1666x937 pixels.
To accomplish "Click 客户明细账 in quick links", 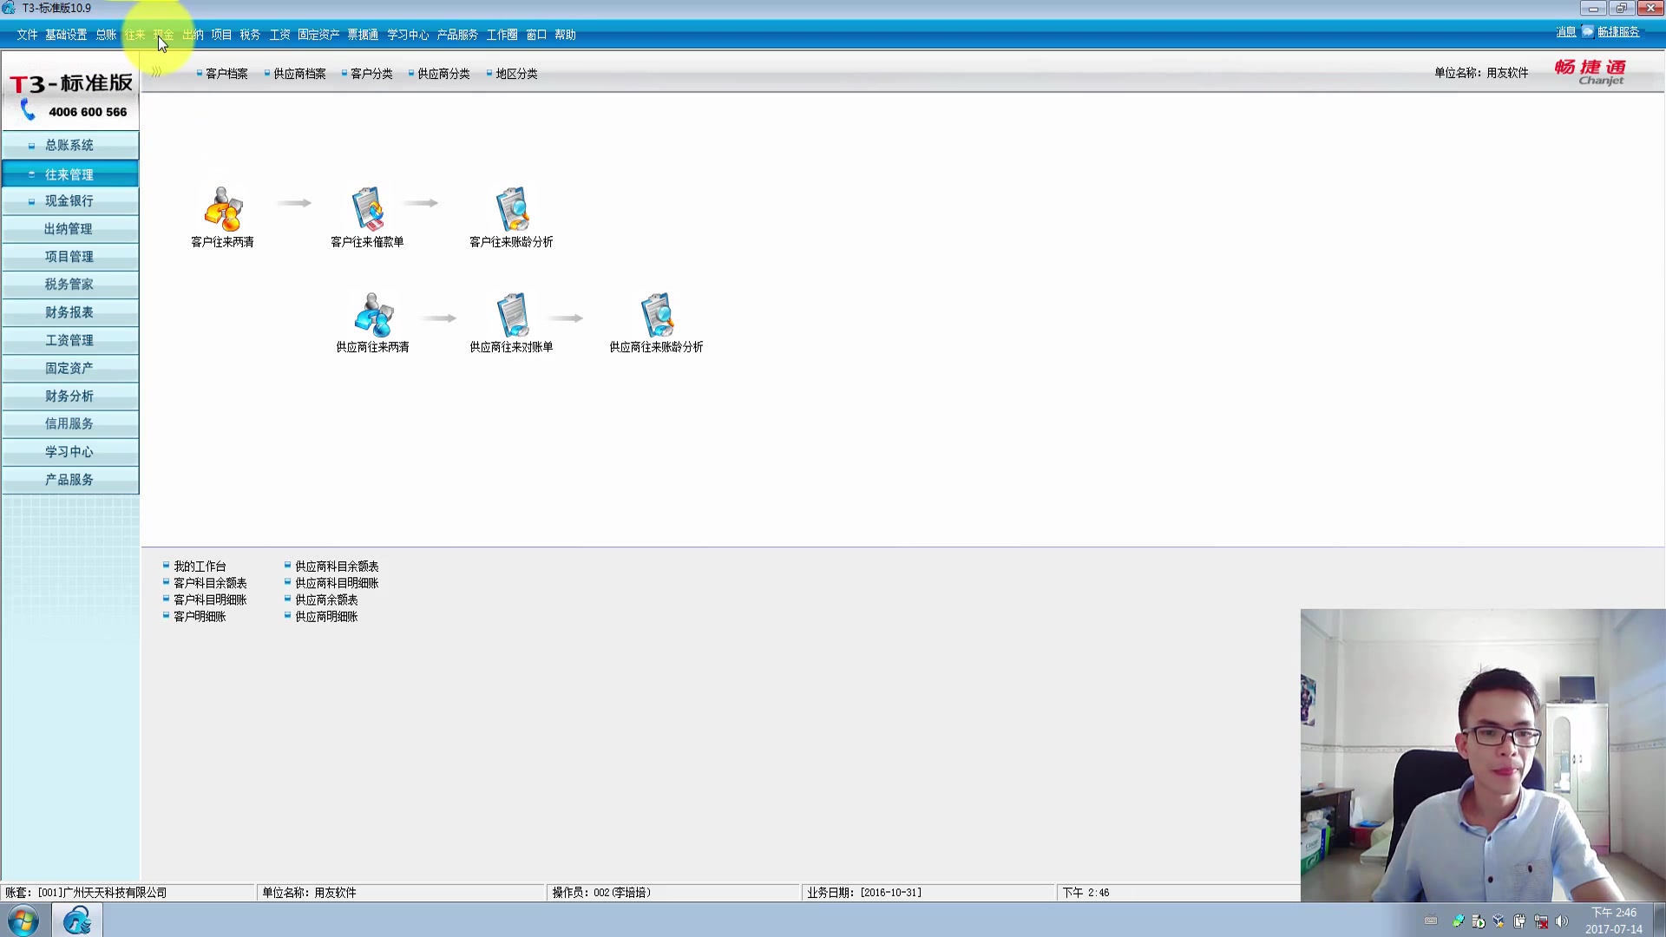I will [200, 617].
